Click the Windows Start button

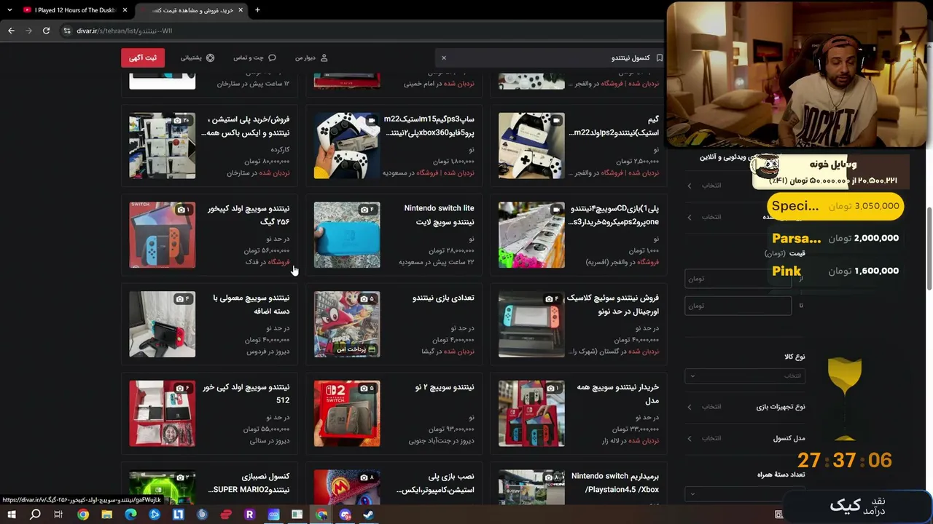[12, 515]
